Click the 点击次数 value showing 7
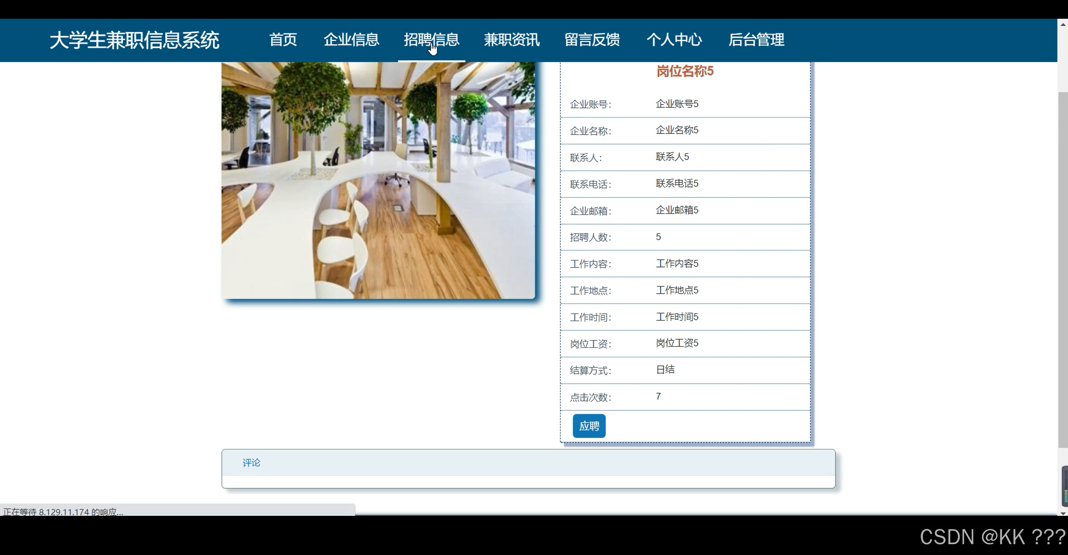This screenshot has width=1068, height=555. (658, 396)
